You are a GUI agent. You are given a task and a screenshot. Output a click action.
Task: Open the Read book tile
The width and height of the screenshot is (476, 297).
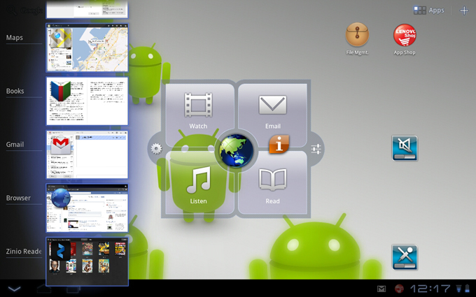[x=272, y=184]
